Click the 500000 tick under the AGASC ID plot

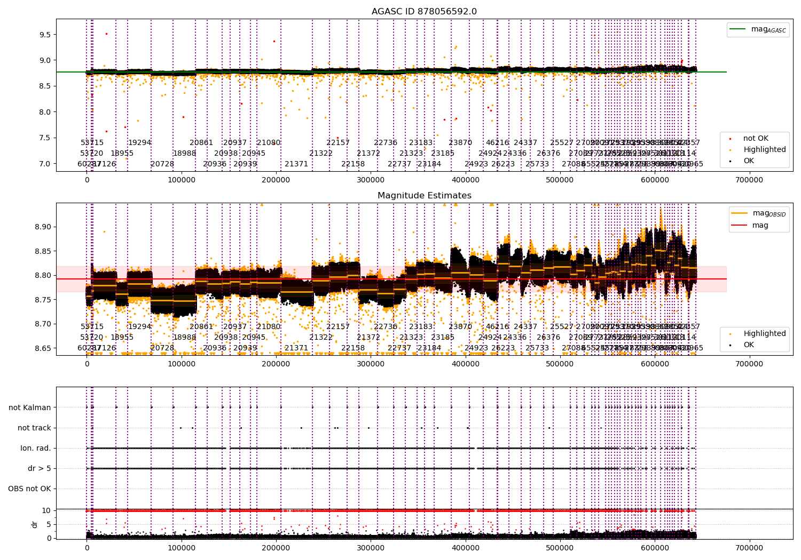click(x=560, y=180)
